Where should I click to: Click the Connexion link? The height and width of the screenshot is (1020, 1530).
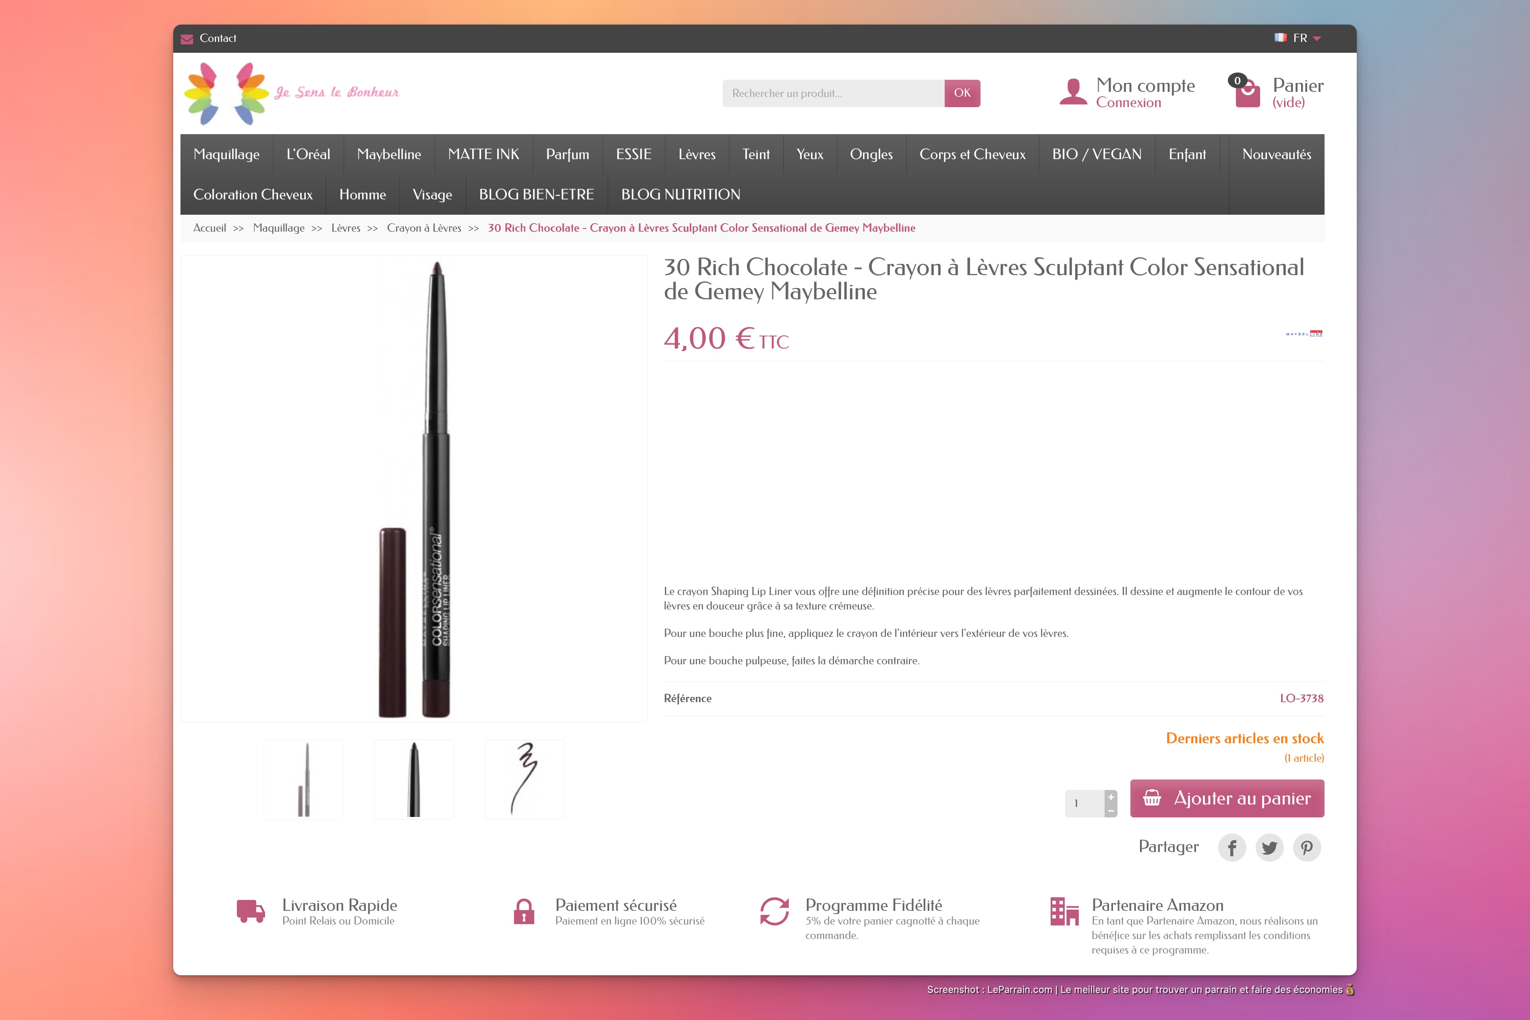[1129, 103]
